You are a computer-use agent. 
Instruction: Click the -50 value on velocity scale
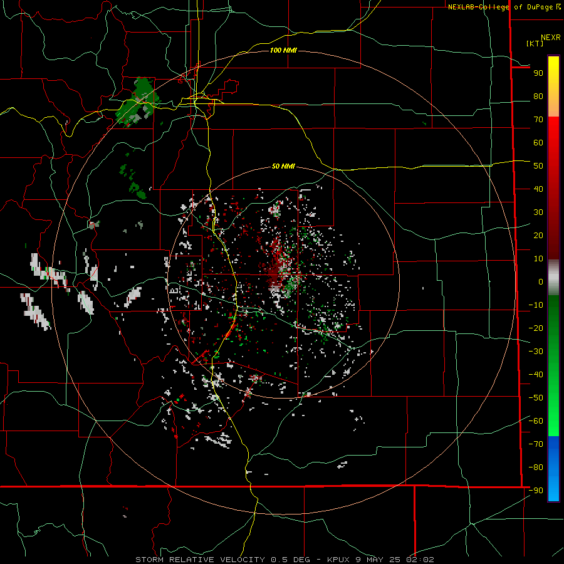(x=536, y=398)
